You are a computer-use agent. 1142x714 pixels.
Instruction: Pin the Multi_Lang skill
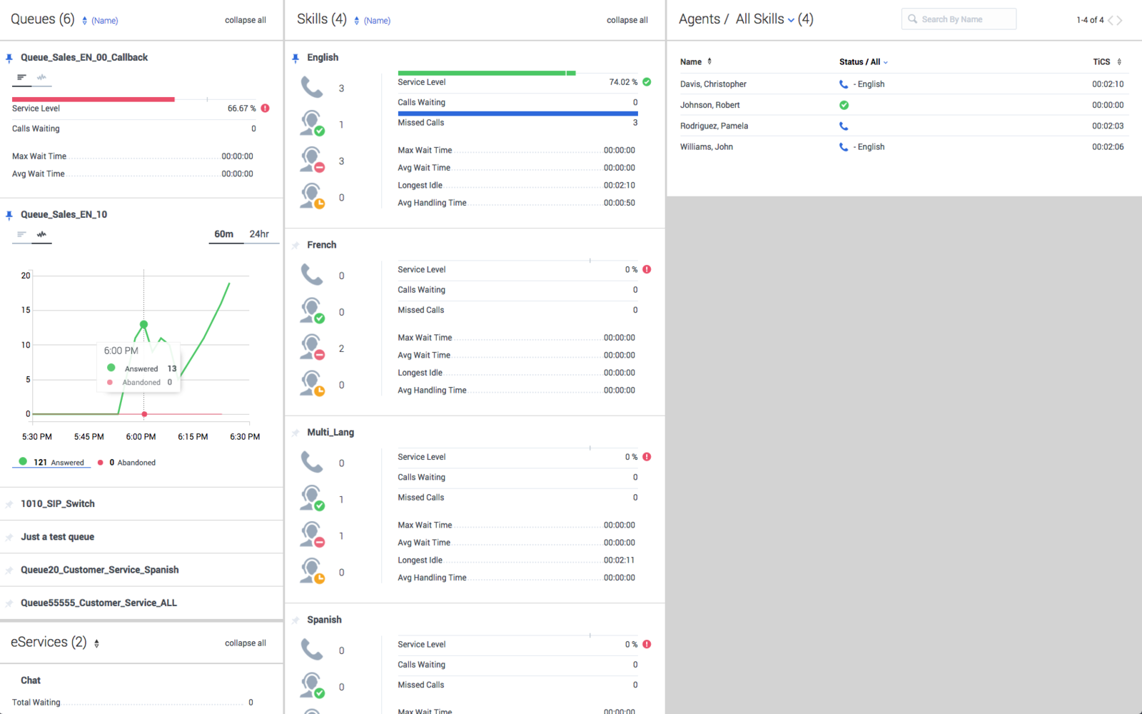295,433
